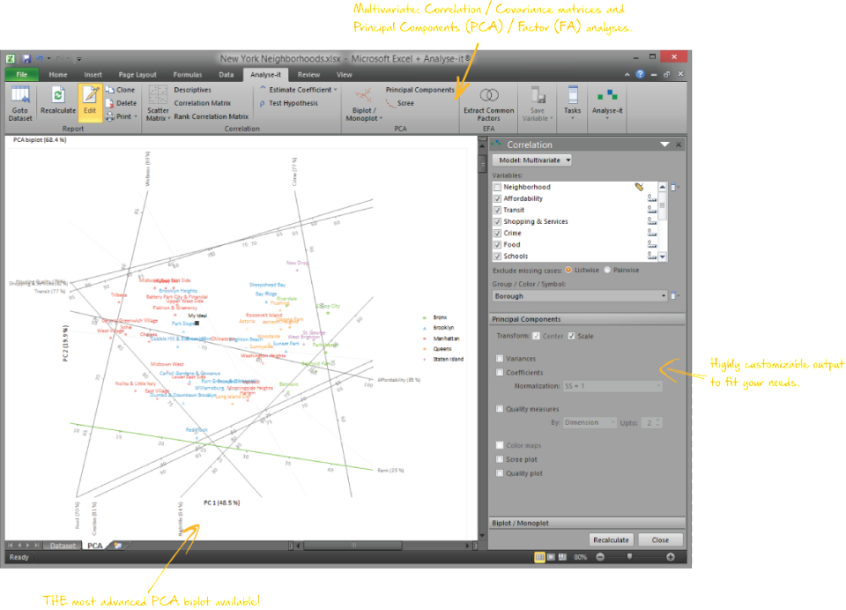Click the zoom out minus button
The width and height of the screenshot is (846, 610).
600,557
